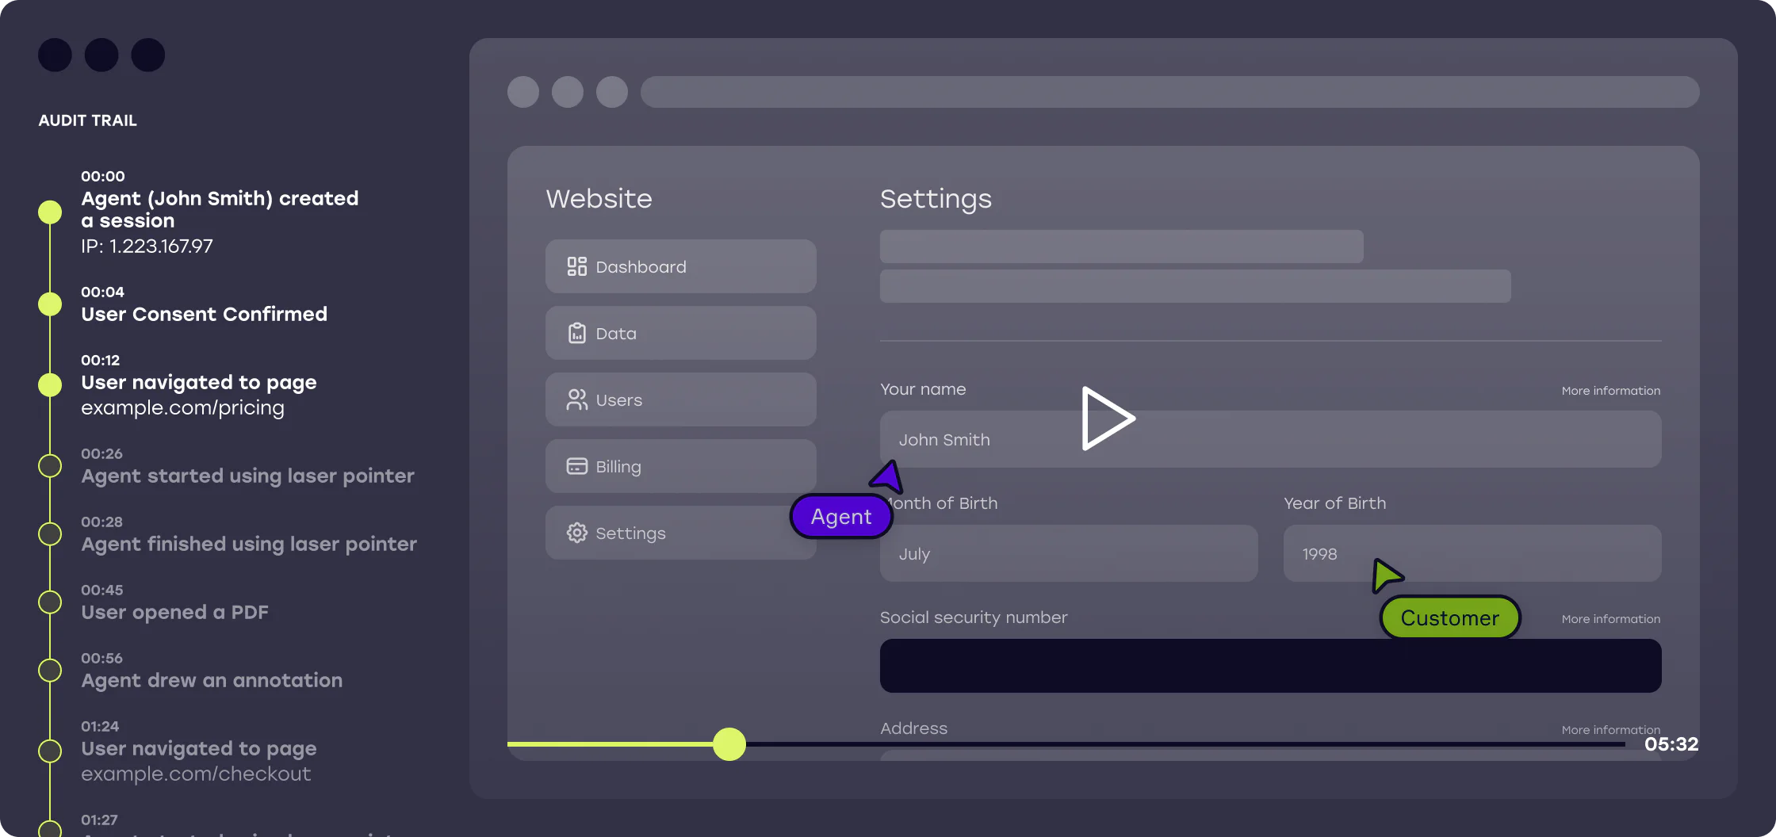Select the Dashboard grid icon

tap(576, 266)
